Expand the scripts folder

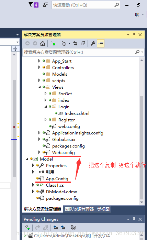click(39, 80)
